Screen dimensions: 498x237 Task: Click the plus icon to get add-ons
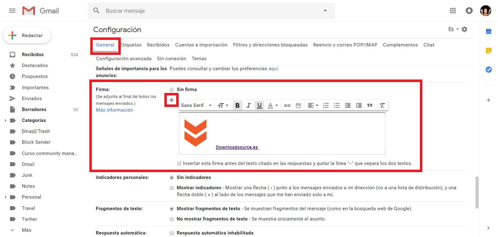click(x=489, y=100)
